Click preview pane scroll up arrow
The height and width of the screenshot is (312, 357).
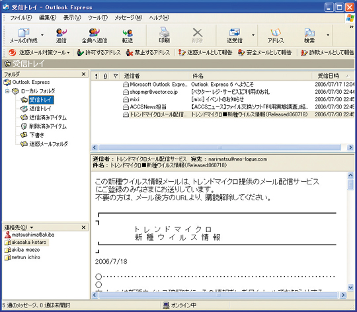tap(350, 175)
